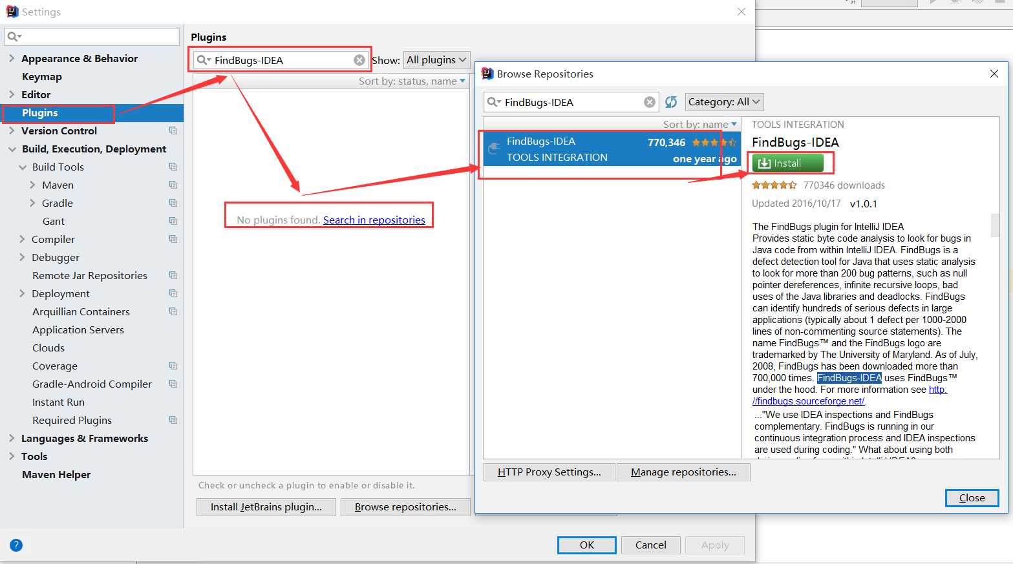Viewport: 1013px width, 564px height.
Task: Click OK in Settings dialog
Action: coord(587,545)
